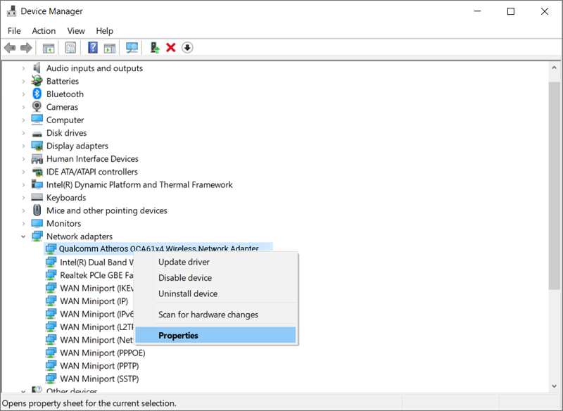Expand the Bluetooth category
This screenshot has height=411, width=563.
[x=23, y=94]
